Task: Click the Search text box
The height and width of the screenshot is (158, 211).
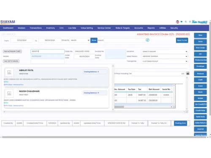Action: click(x=124, y=40)
